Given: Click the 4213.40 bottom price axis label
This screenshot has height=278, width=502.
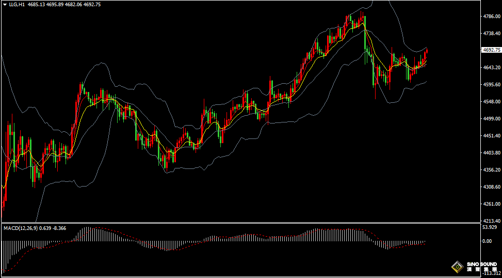Looking at the screenshot, I should [x=491, y=221].
